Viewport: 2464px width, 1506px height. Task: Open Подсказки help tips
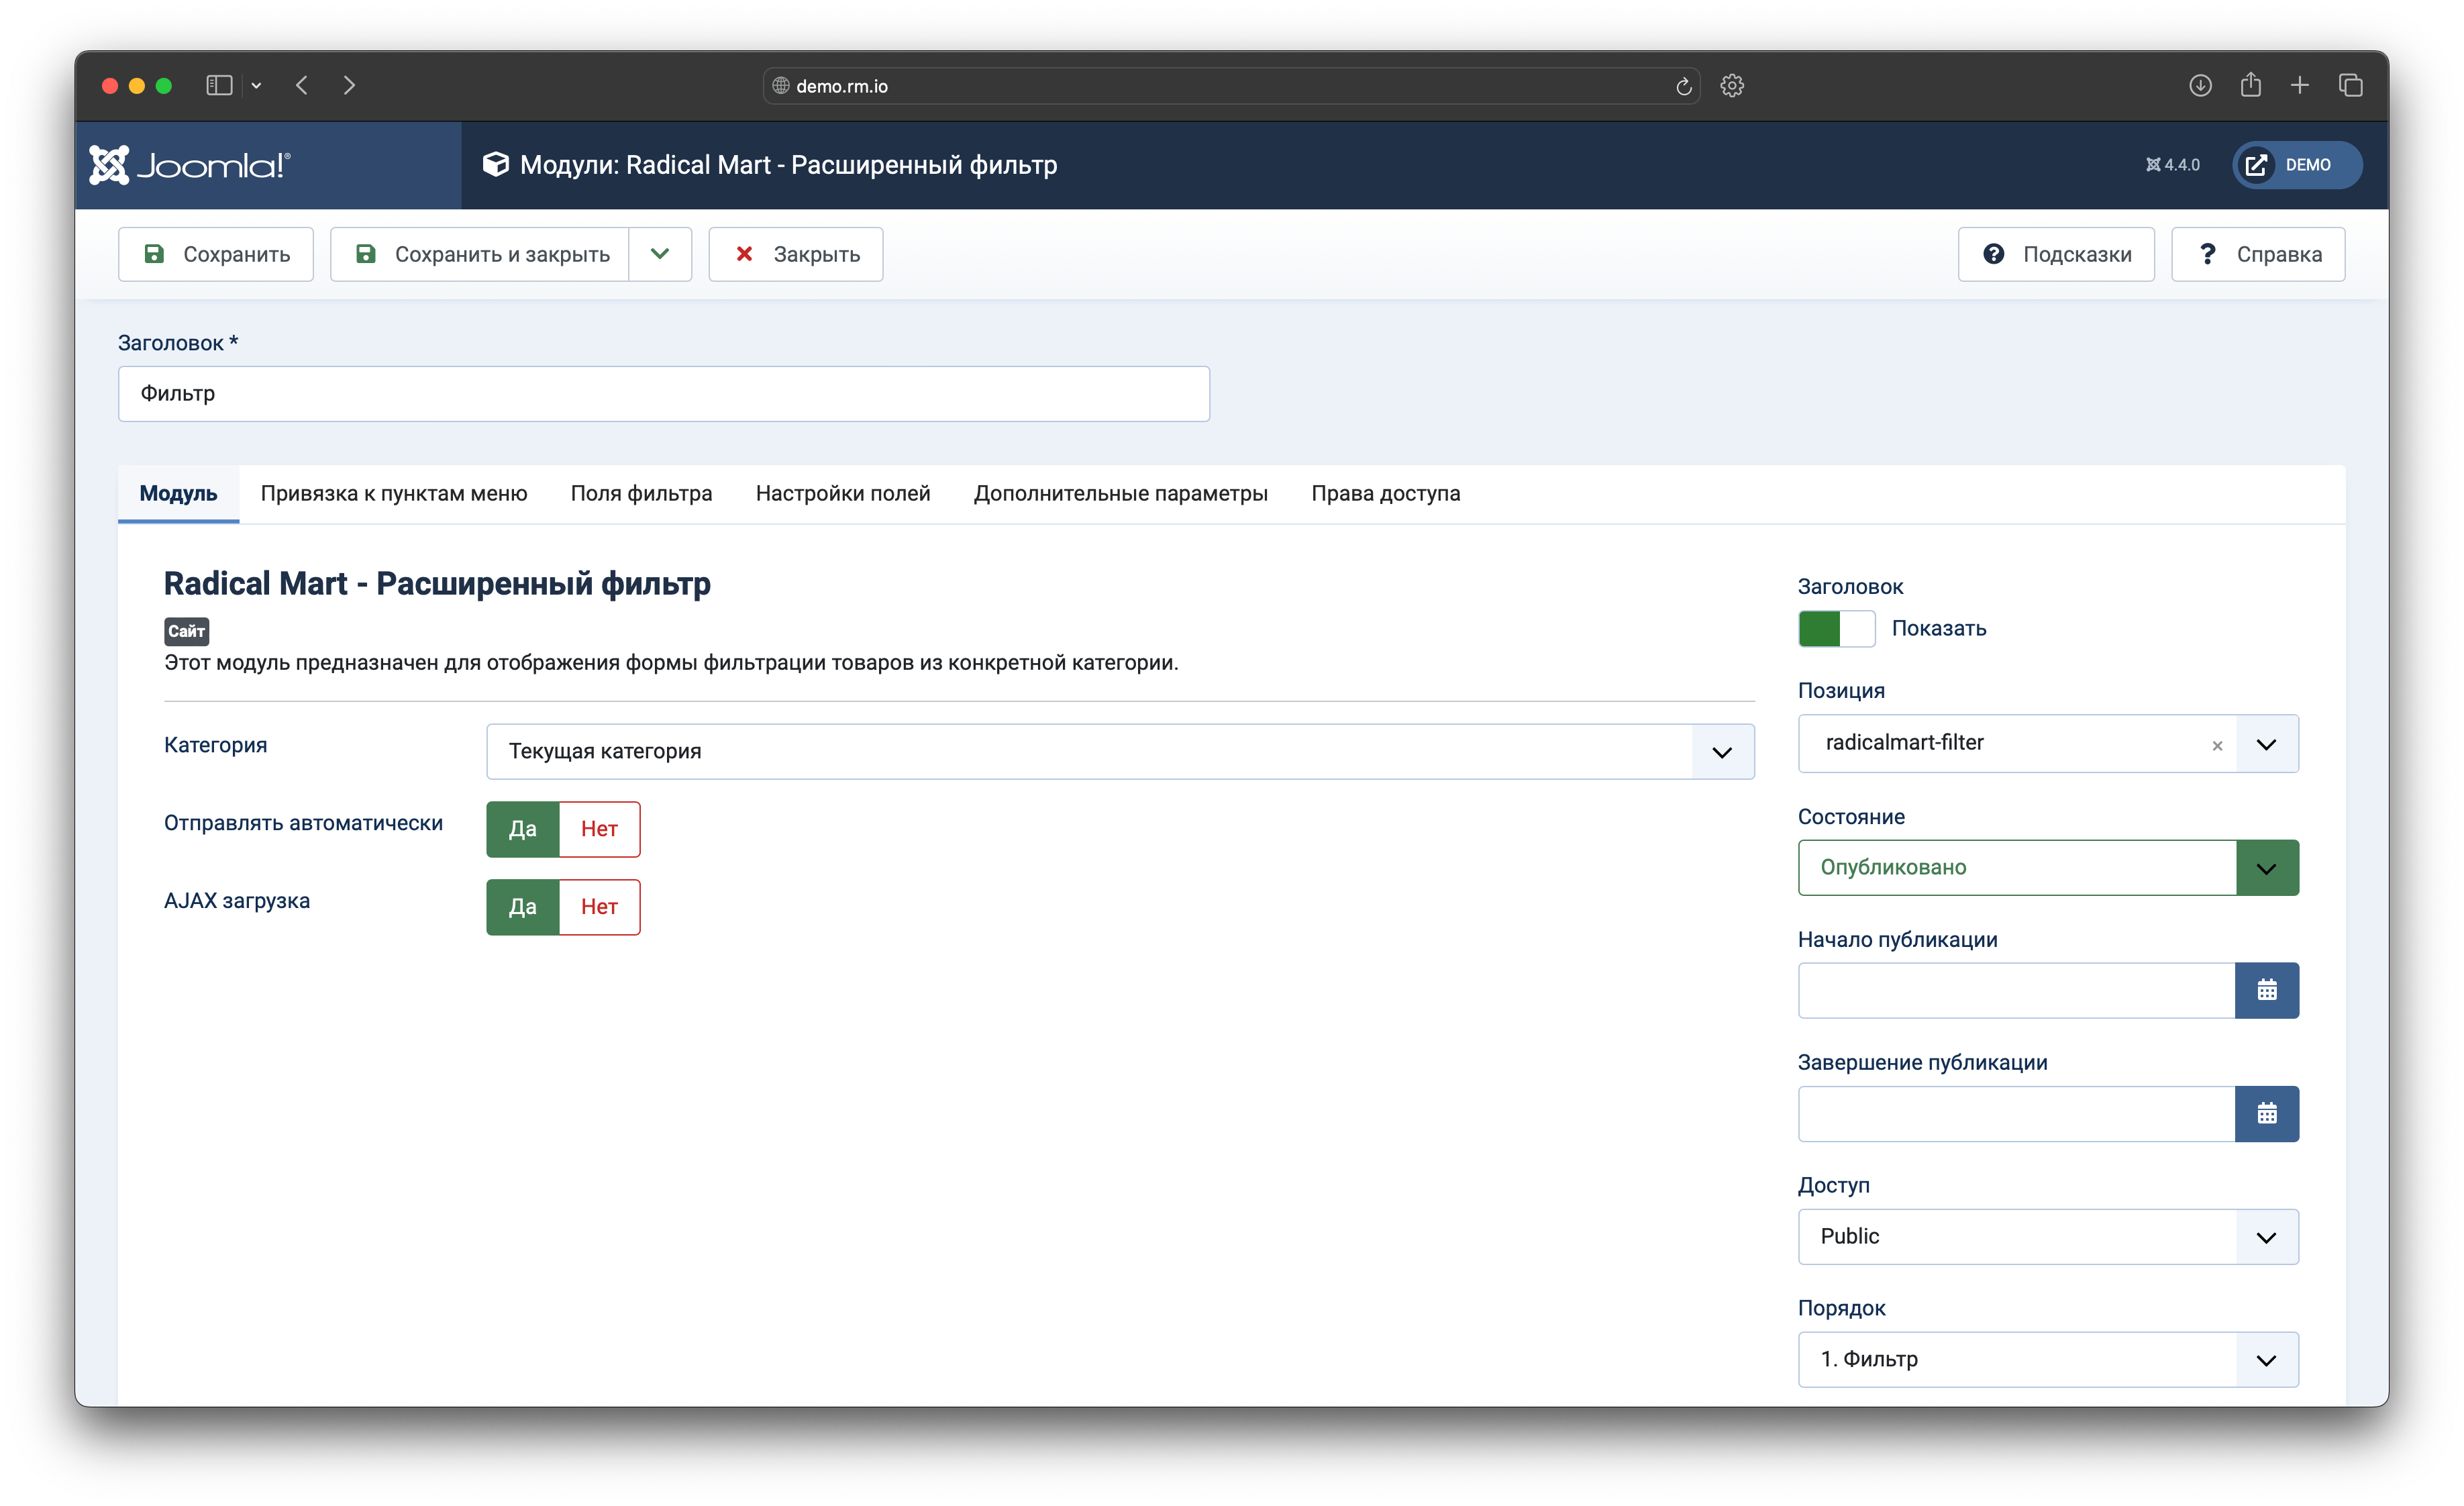click(x=2056, y=254)
